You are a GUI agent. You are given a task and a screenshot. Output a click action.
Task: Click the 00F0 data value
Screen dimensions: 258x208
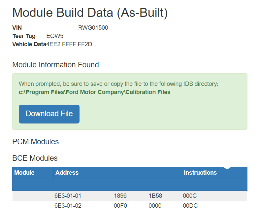coord(120,206)
